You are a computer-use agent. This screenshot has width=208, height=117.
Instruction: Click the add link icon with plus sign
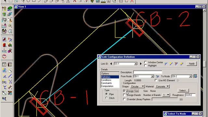tap(166, 64)
